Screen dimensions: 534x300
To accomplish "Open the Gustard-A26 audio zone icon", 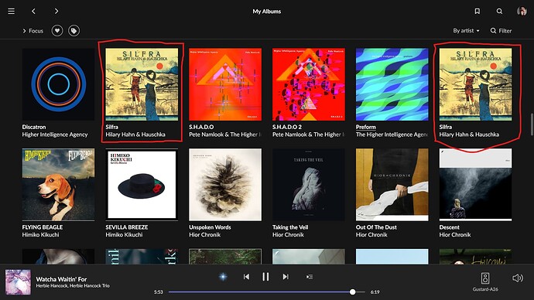I will pos(485,278).
